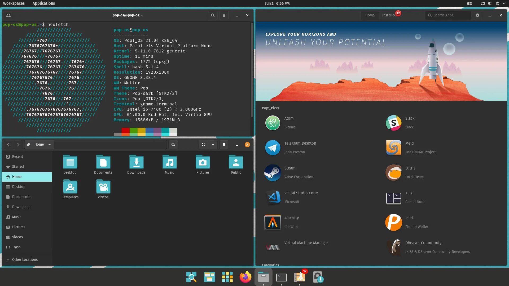Open the Files hamburger menu
Image resolution: width=509 pixels, height=286 pixels.
[x=224, y=145]
